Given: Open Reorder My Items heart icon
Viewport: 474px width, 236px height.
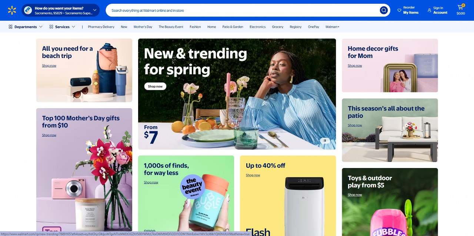Looking at the screenshot, I should pos(399,10).
